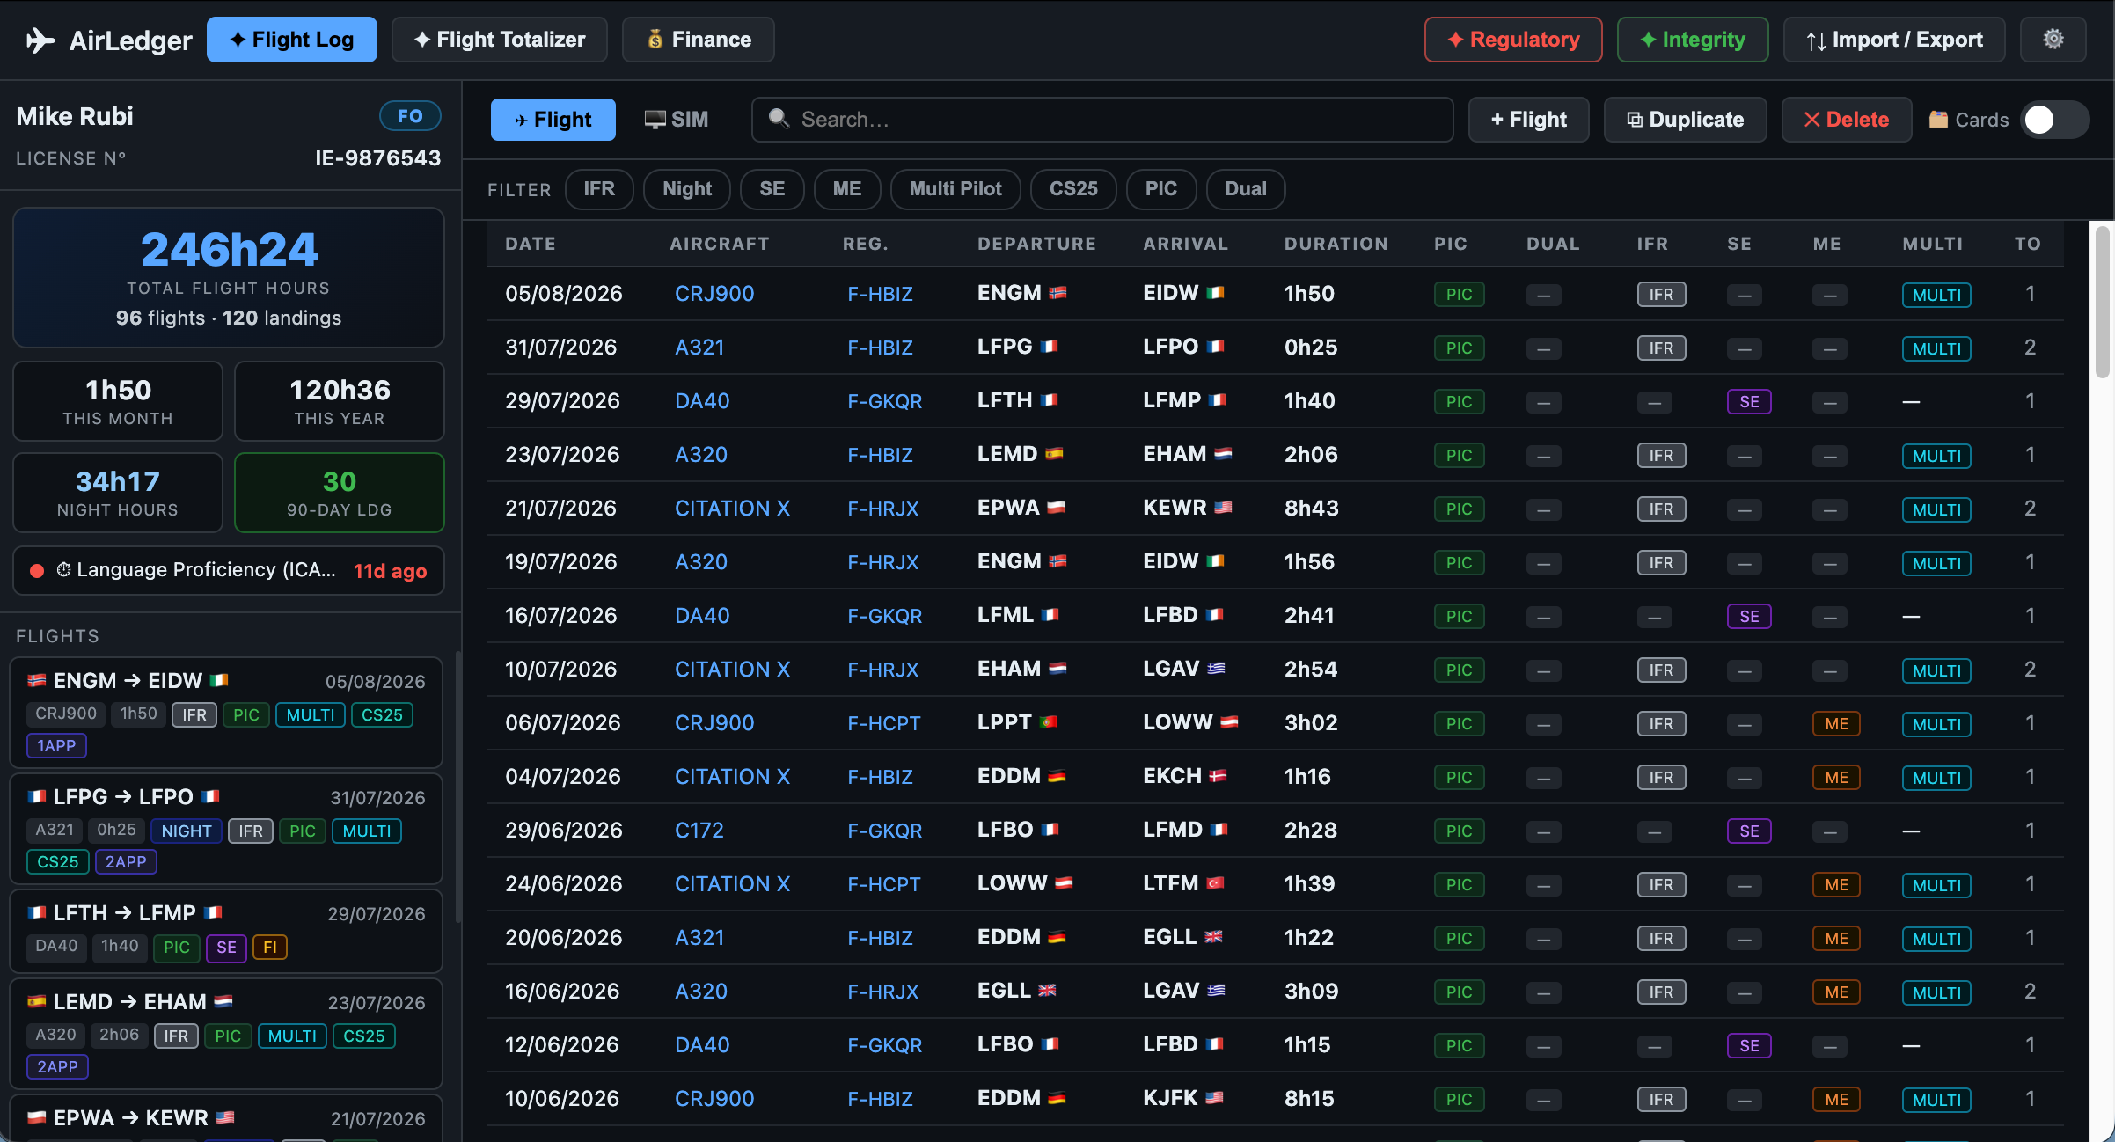
Task: Click the Cards folder icon
Action: click(1938, 120)
